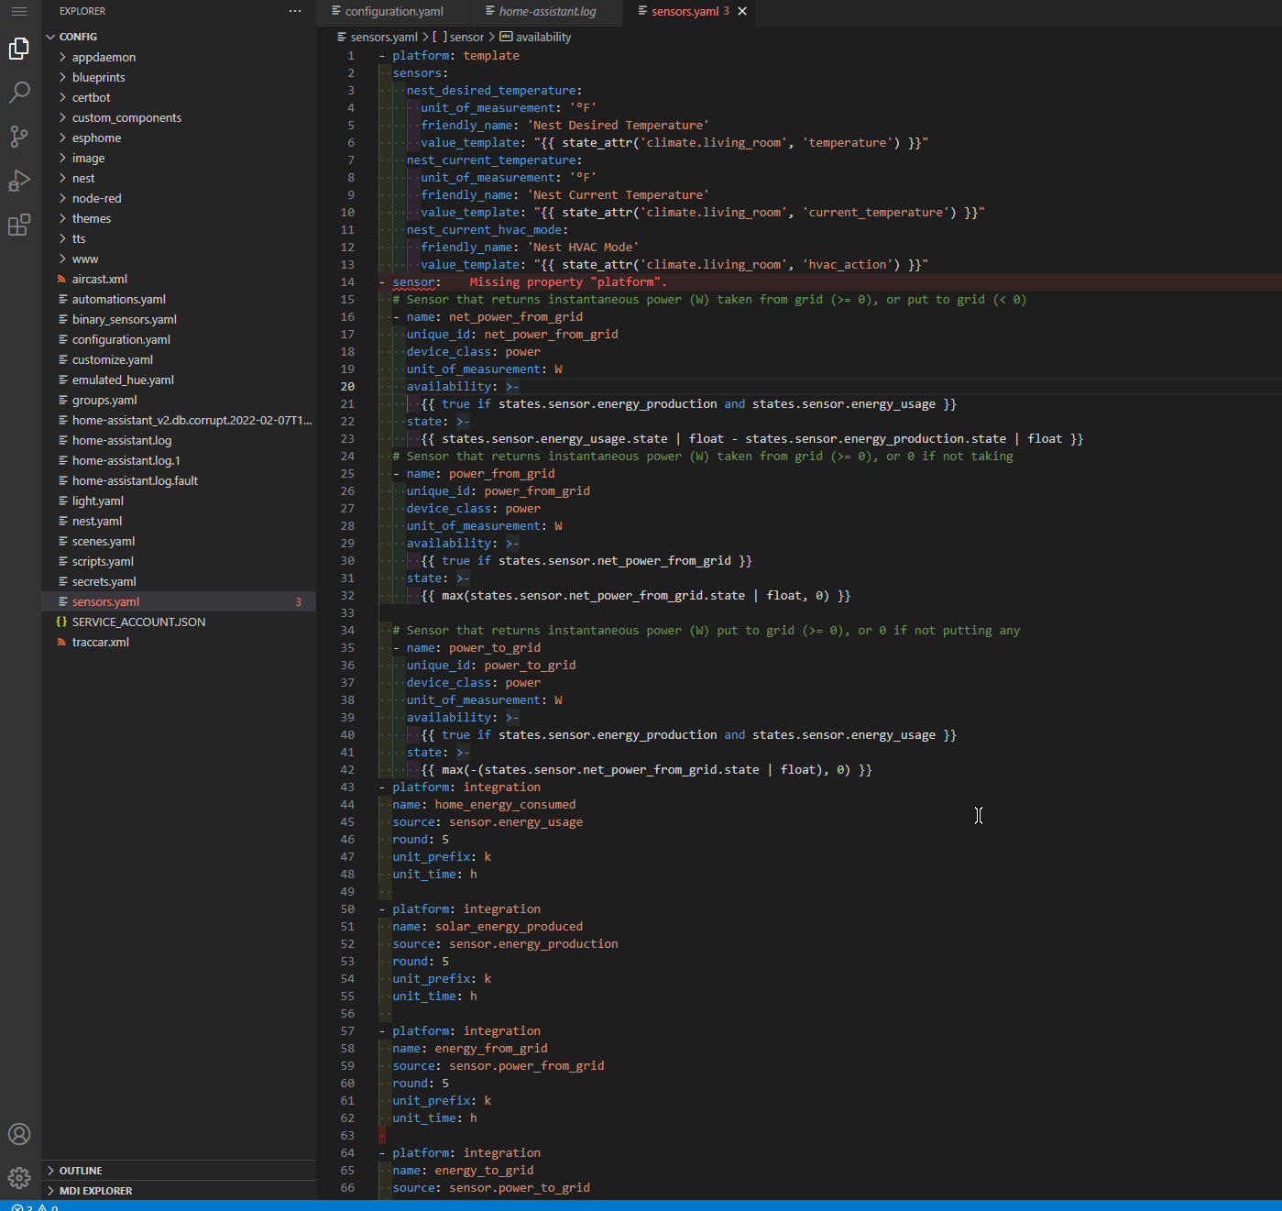
Task: Click the errors count in status bar
Action: (23, 1207)
